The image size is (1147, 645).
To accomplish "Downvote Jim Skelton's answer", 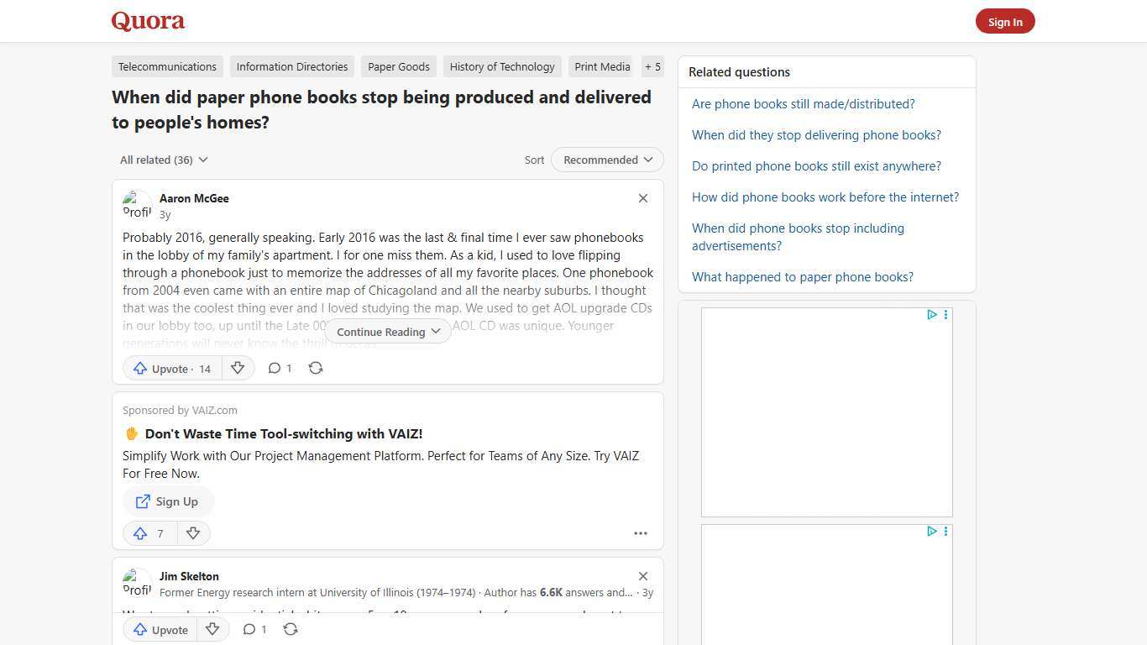I will 212,629.
